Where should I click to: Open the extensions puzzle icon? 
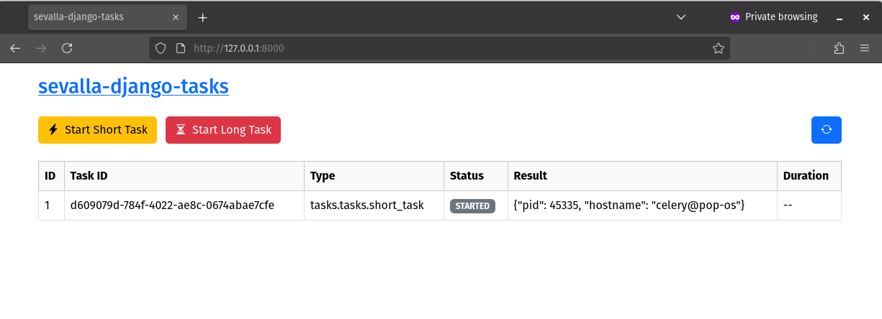(x=839, y=48)
